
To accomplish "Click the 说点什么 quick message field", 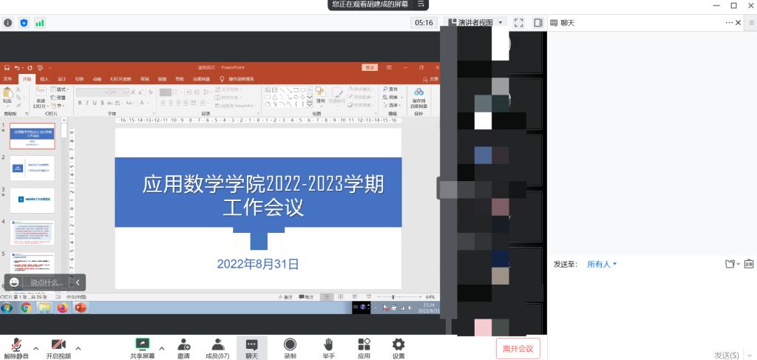I will click(46, 282).
